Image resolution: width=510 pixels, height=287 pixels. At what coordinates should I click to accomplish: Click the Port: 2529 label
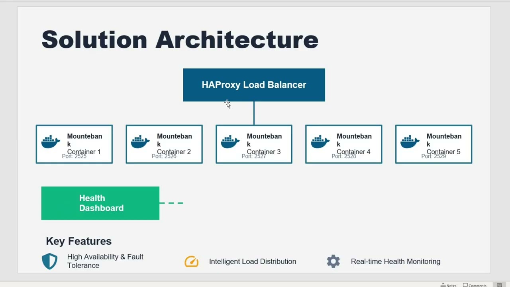click(x=433, y=156)
